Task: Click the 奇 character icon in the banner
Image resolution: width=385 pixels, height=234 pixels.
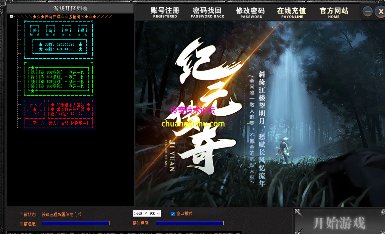Action: 50,30
